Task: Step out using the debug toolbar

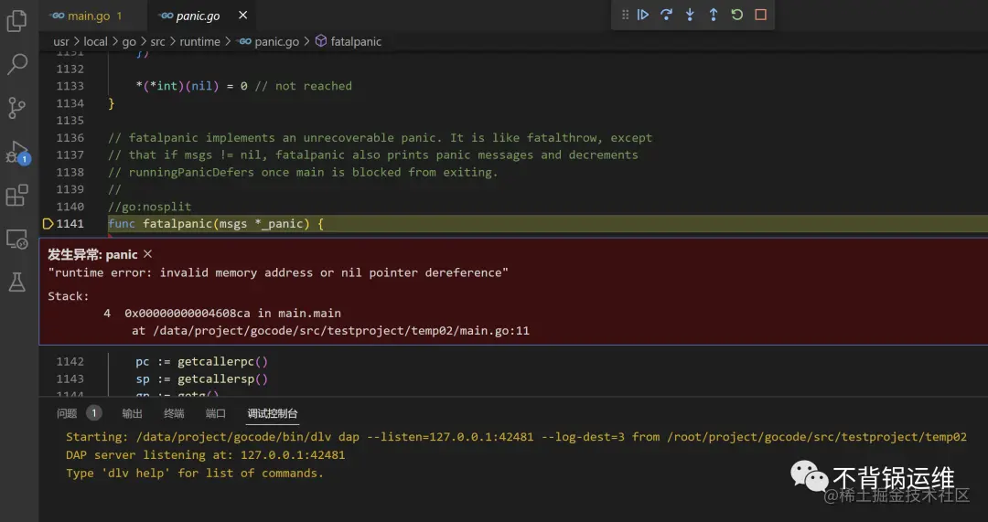Action: click(714, 15)
